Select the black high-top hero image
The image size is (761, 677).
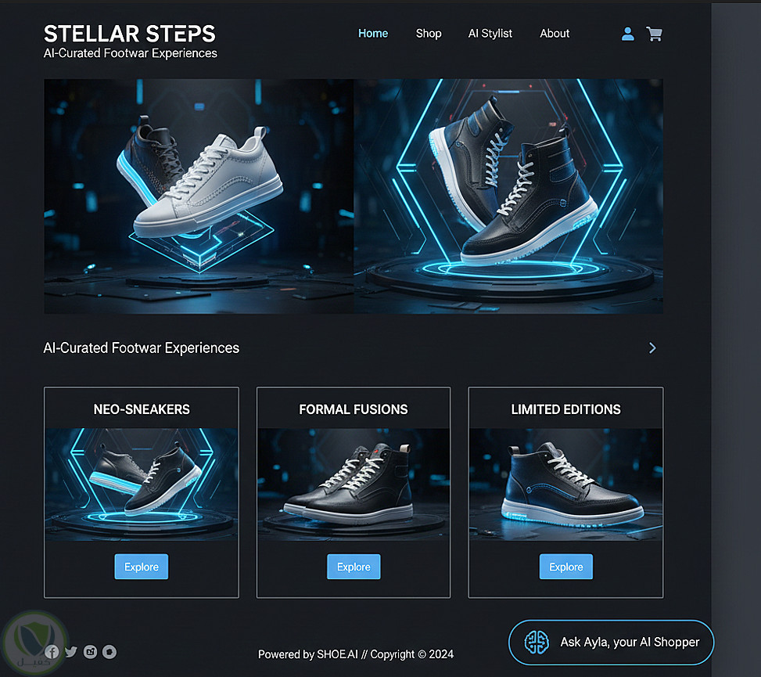[508, 196]
